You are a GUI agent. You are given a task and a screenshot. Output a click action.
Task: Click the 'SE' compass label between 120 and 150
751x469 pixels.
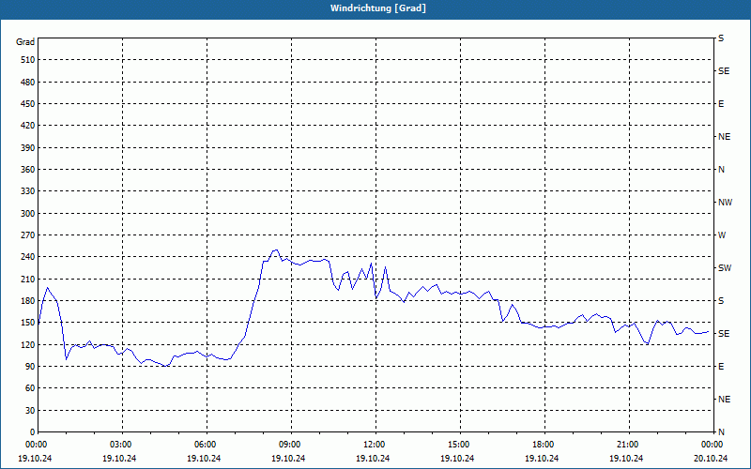(724, 334)
